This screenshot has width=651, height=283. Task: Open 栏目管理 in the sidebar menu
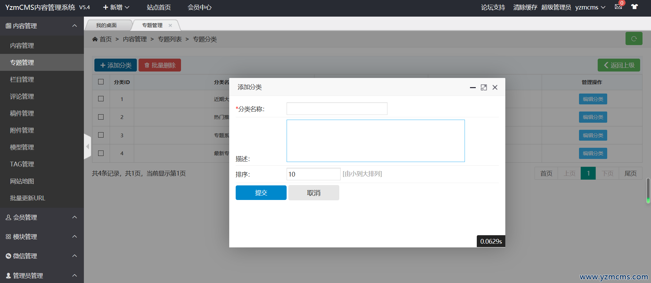22,79
